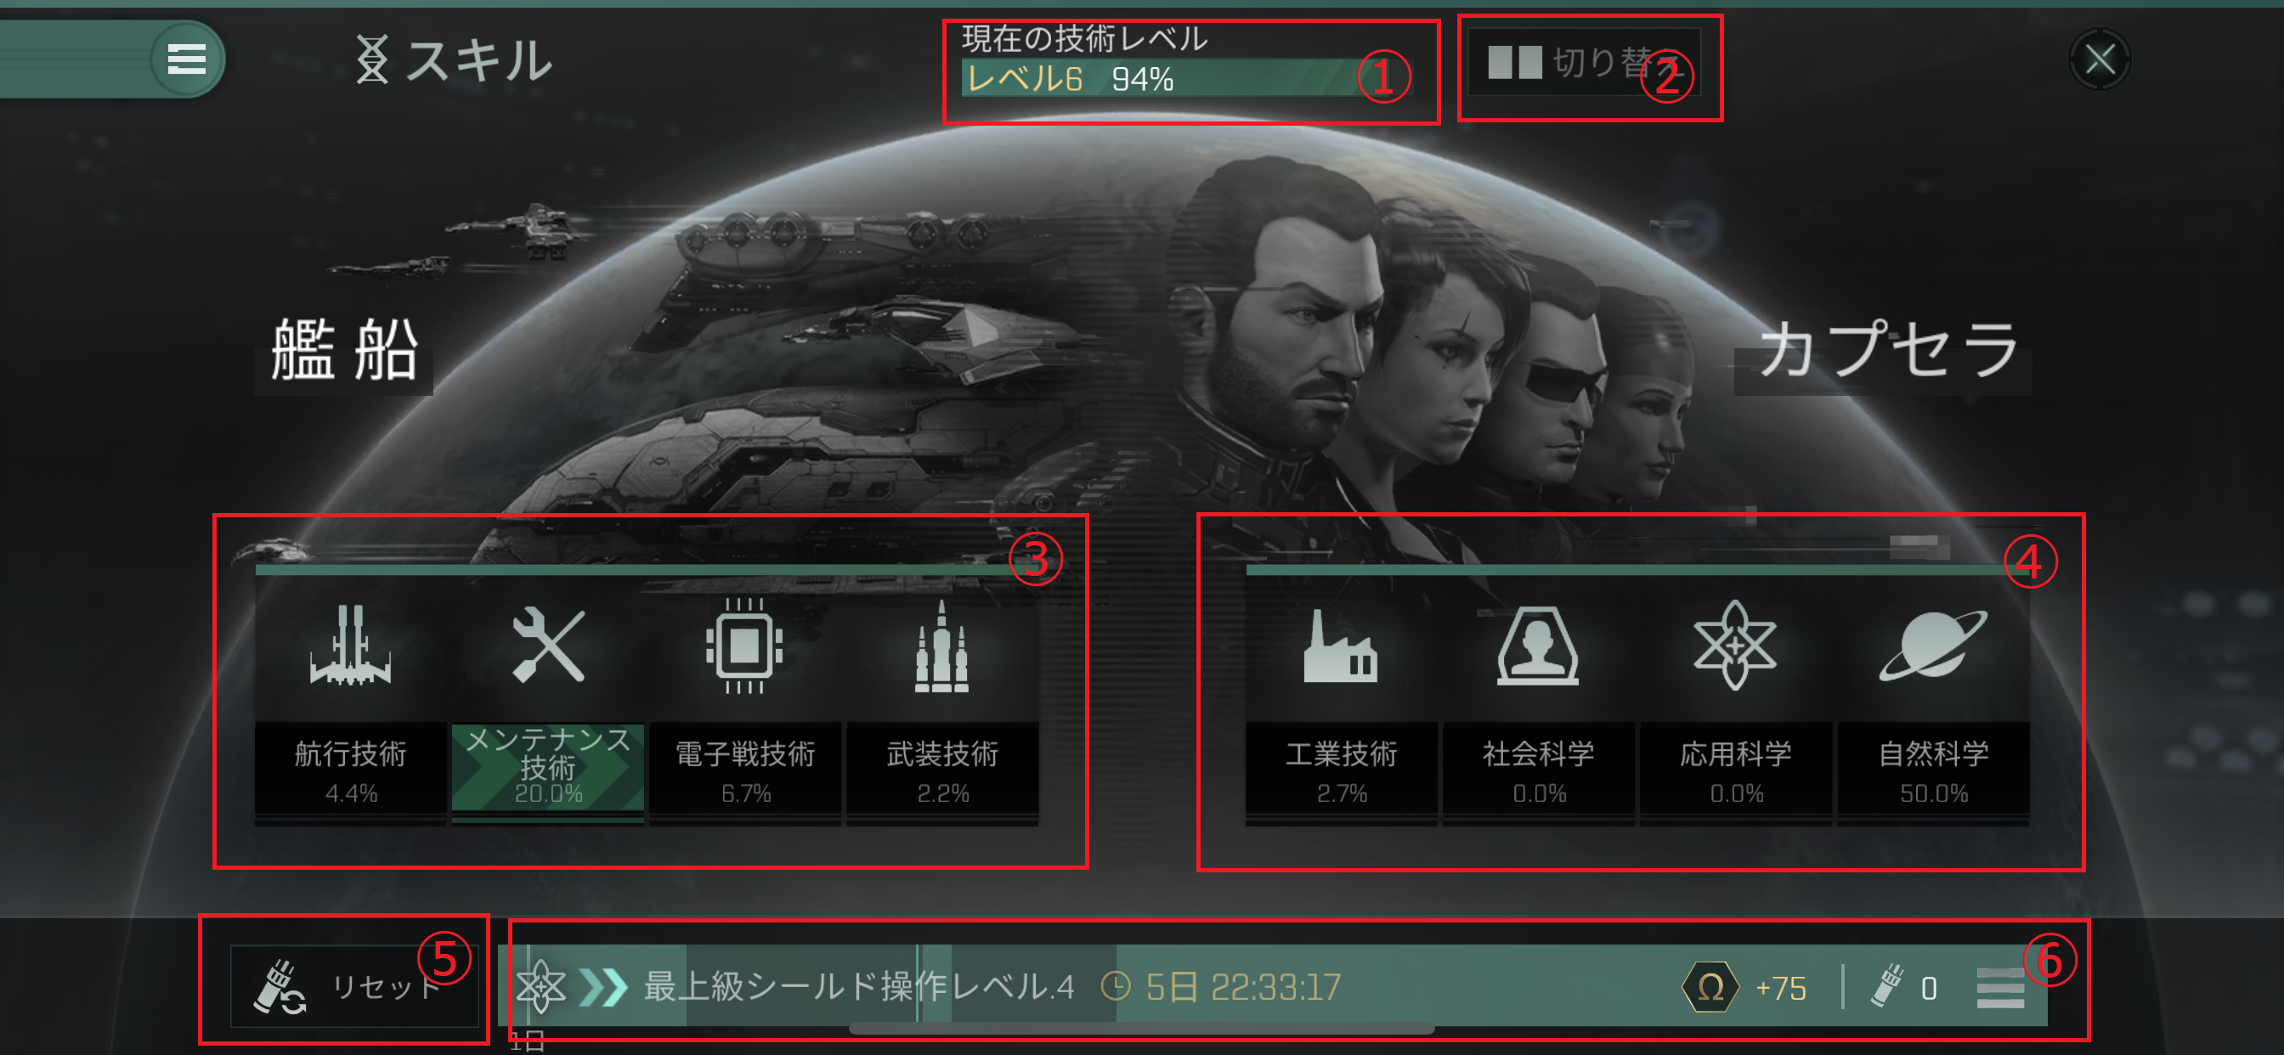Select the メンテナンス技術 wrench icon
The image size is (2284, 1055).
tap(548, 646)
